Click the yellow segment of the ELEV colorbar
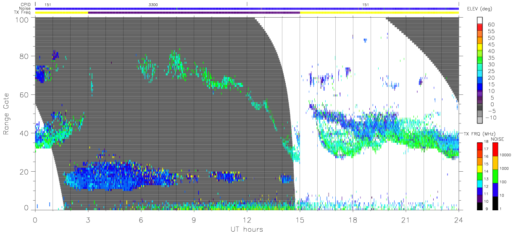Viewport: 516px width, 238px height. point(479,47)
